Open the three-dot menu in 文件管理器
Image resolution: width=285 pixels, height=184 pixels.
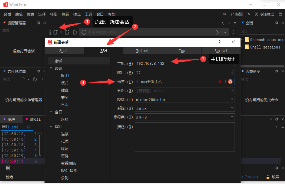click(x=43, y=79)
